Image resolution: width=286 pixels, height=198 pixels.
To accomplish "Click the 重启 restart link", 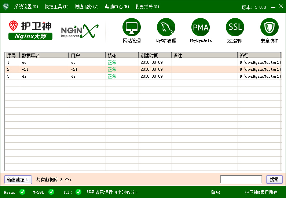I will 215,192.
